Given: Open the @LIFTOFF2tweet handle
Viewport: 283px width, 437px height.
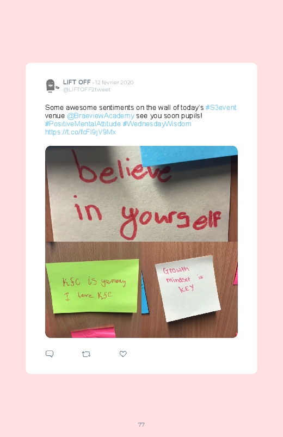Looking at the screenshot, I should [x=87, y=90].
